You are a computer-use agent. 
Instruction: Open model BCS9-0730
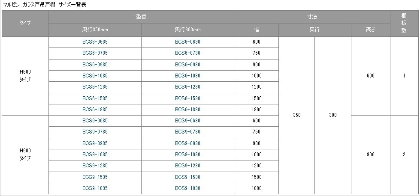187,132
